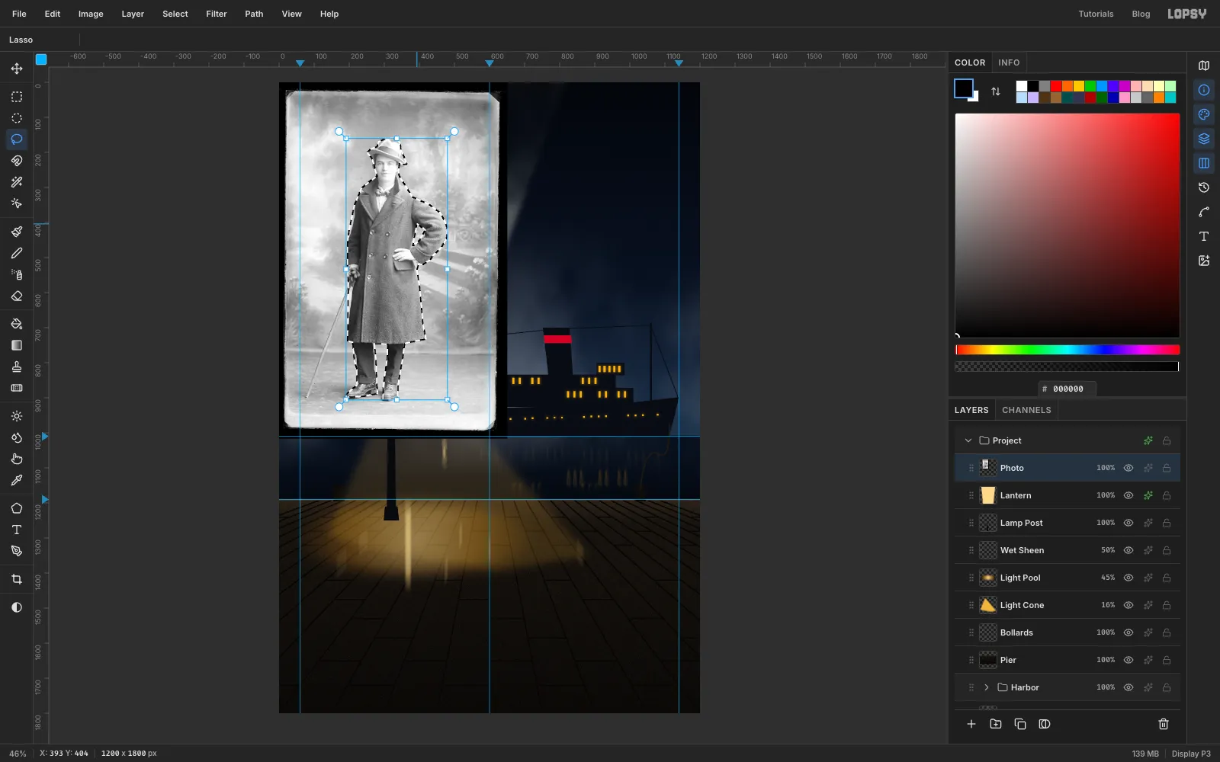This screenshot has width=1220, height=762.
Task: Click the opacity alpha slider
Action: click(x=1067, y=367)
